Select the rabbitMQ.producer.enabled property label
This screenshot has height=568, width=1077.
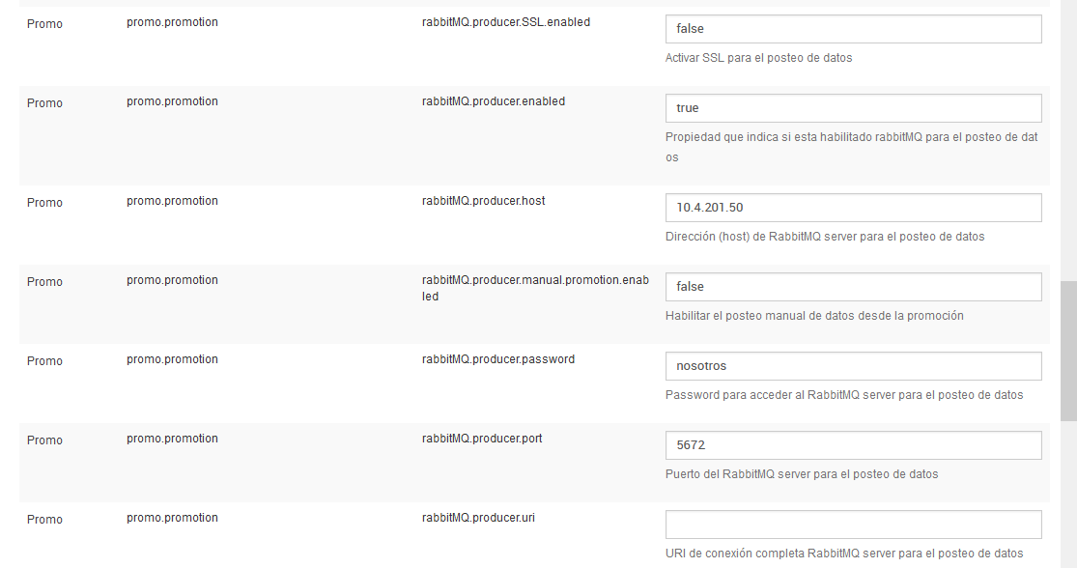pos(493,101)
